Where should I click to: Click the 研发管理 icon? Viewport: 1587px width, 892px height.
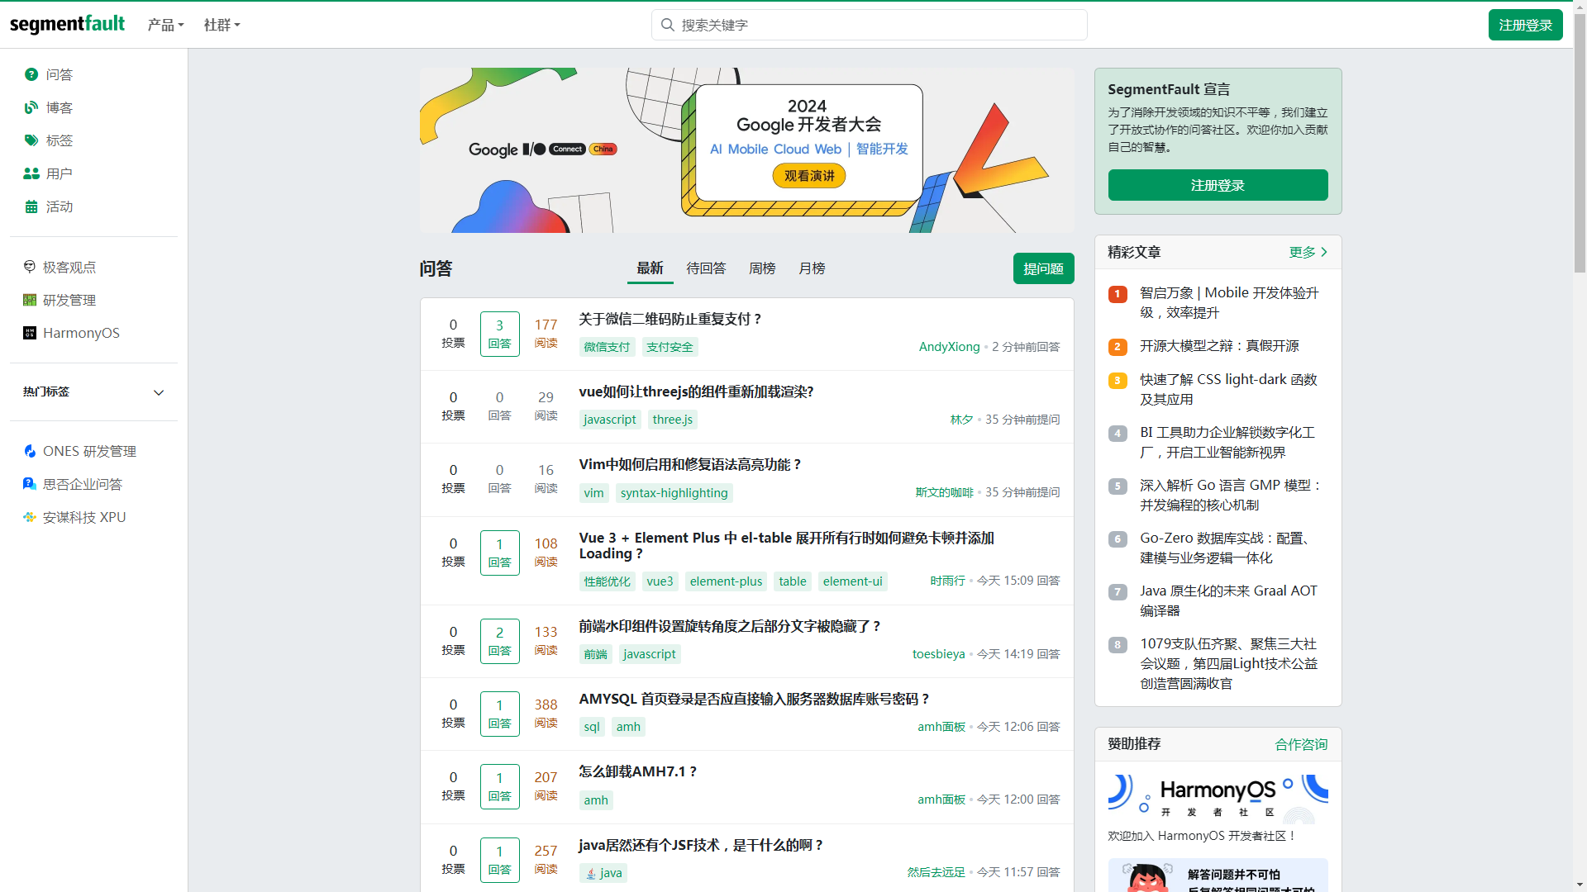(30, 300)
